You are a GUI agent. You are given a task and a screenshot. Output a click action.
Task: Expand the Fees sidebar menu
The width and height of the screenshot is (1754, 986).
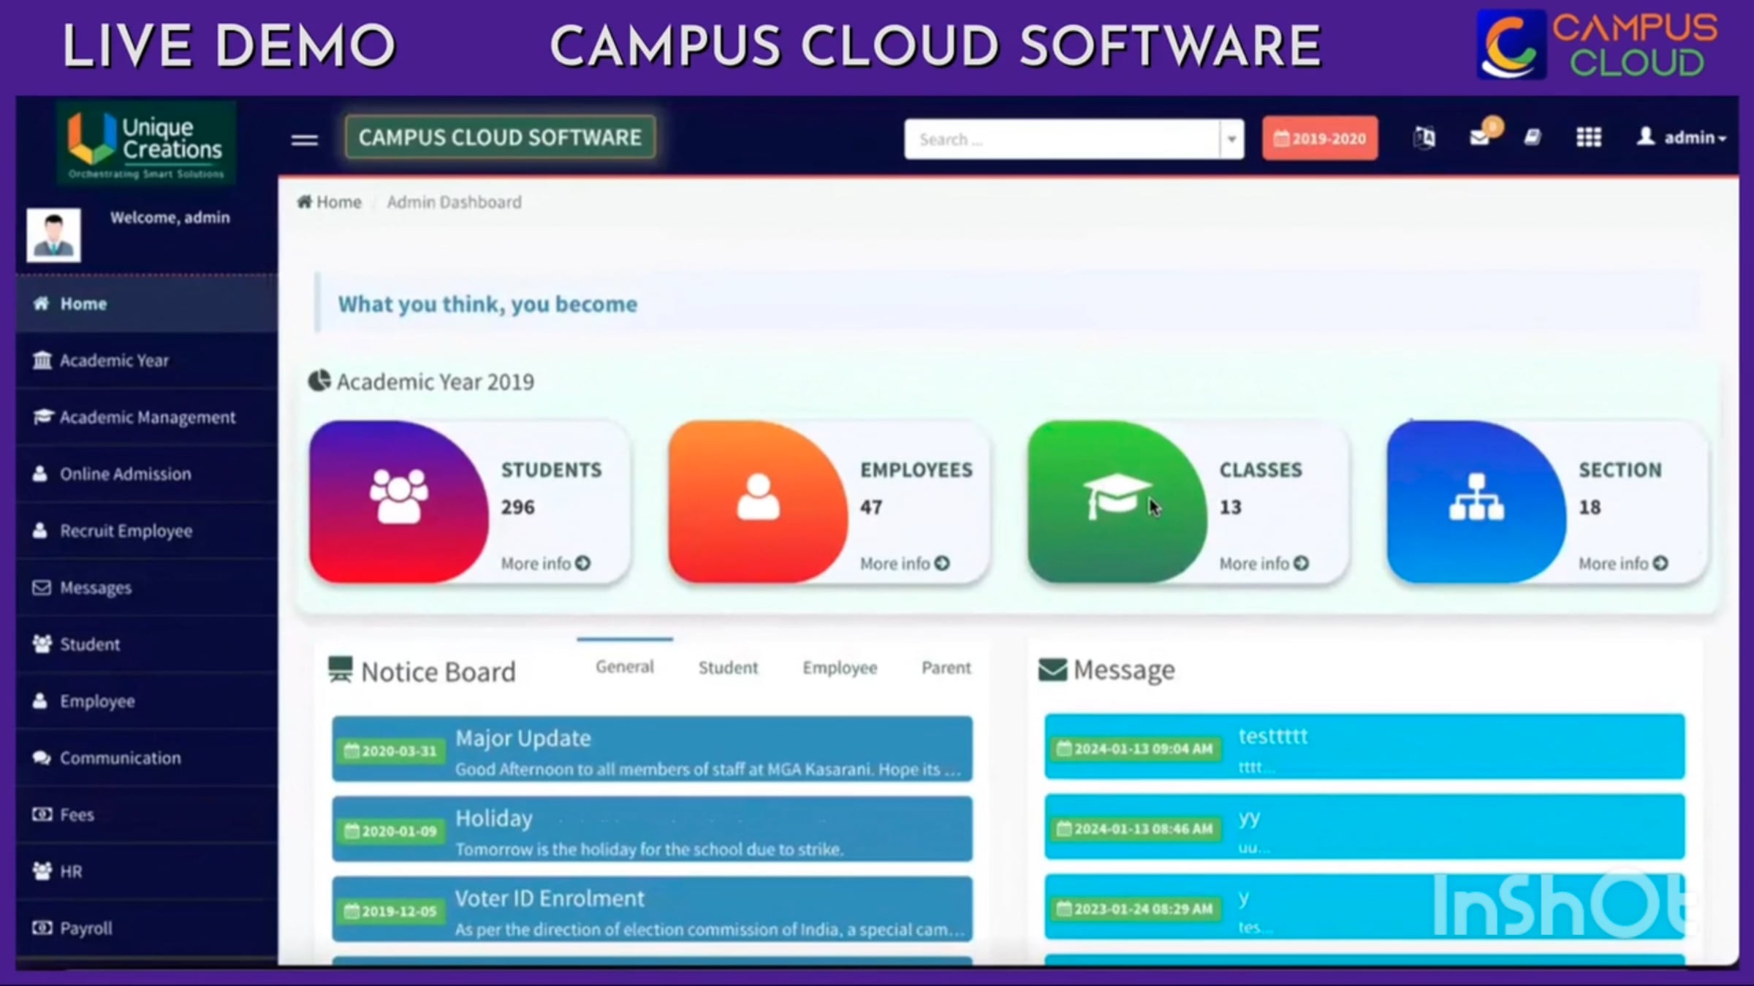coord(146,814)
